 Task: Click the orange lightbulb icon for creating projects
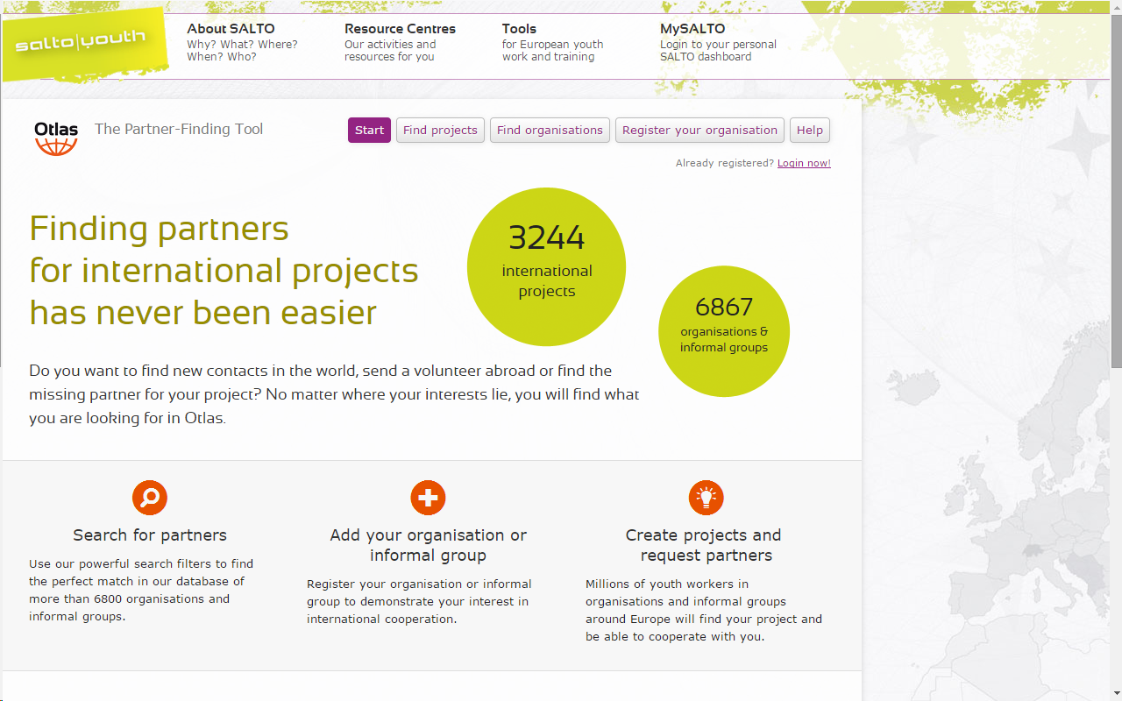pyautogui.click(x=706, y=497)
